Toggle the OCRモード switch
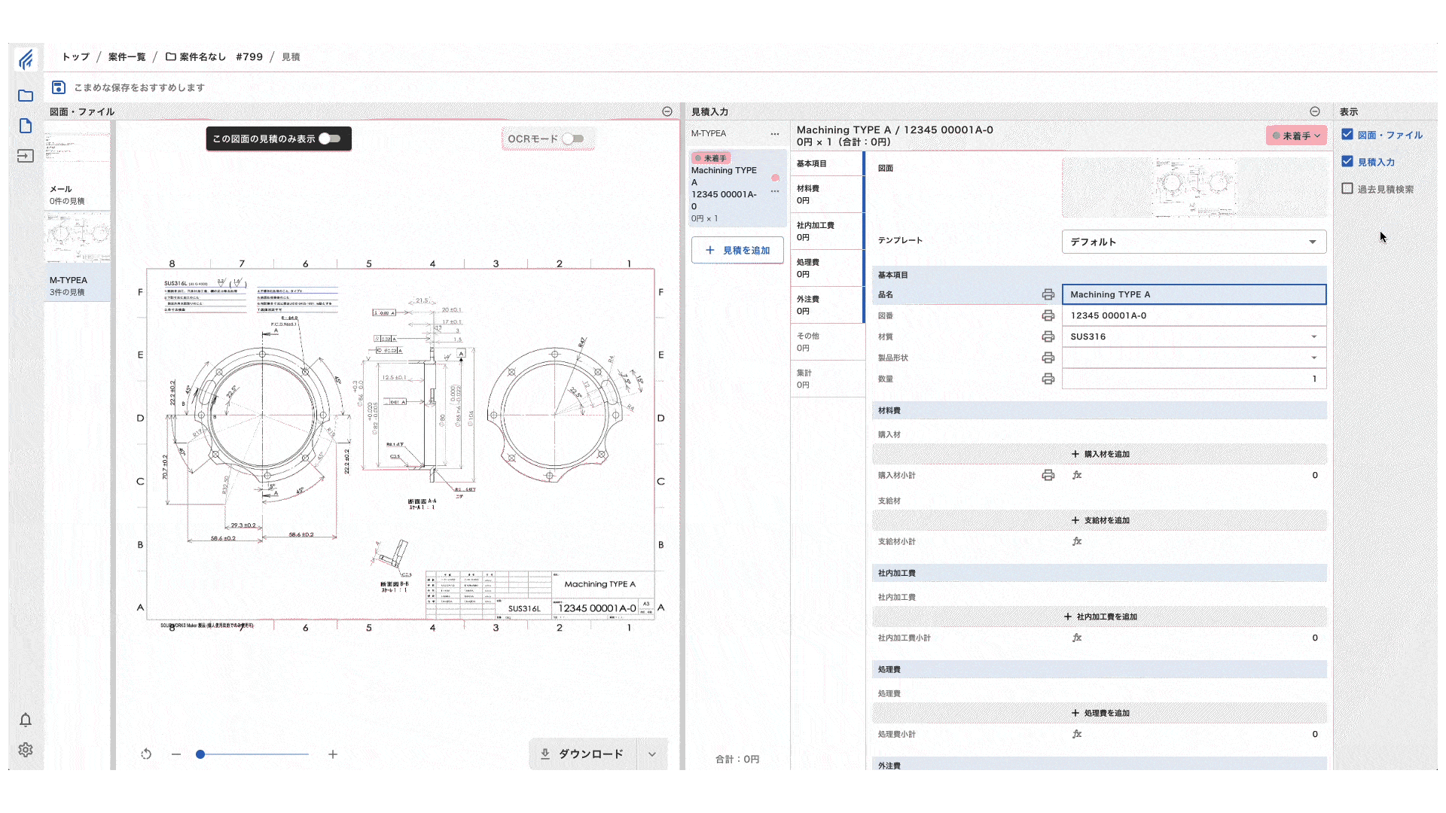Image resolution: width=1446 pixels, height=813 pixels. (x=573, y=139)
